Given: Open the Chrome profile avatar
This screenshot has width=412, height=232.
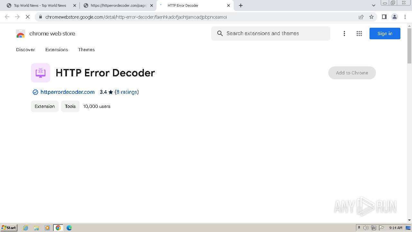Looking at the screenshot, I should [395, 17].
